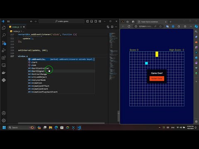Image resolution: width=199 pixels, height=149 pixels.
Task: Toggle the secondary side bar layout
Action: point(96,22)
